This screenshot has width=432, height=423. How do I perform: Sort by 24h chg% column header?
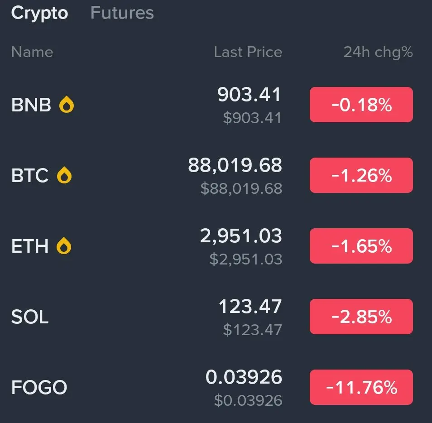378,52
